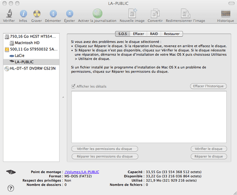The height and width of the screenshot is (195, 237).
Task: Click the help question mark button
Action: pyautogui.click(x=11, y=188)
